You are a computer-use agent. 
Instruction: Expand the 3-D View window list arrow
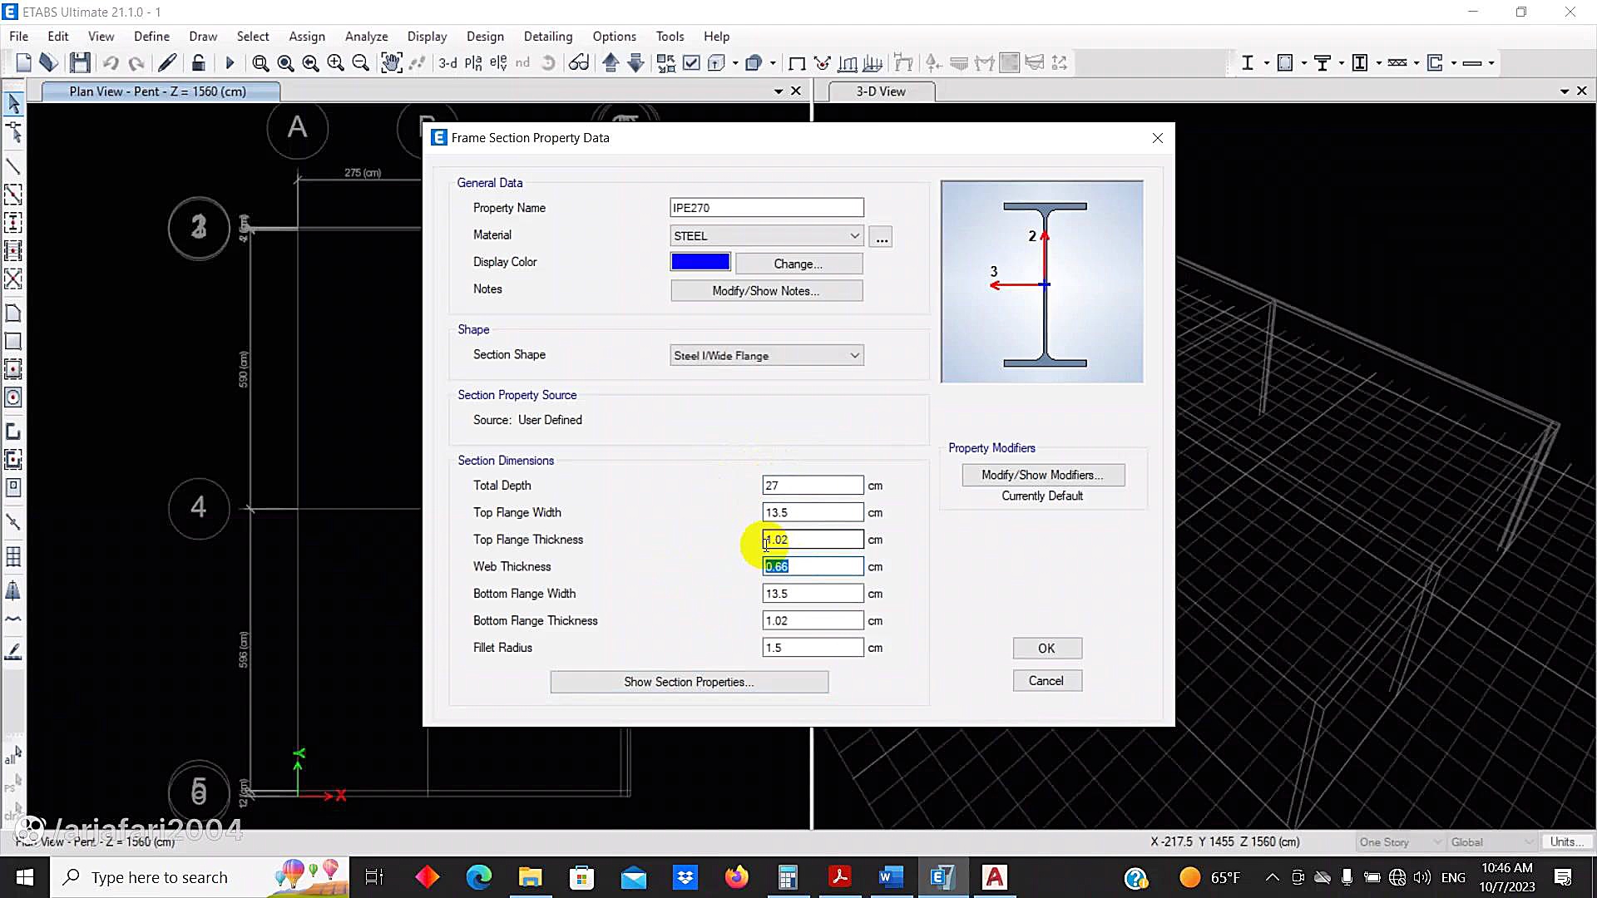1565,91
